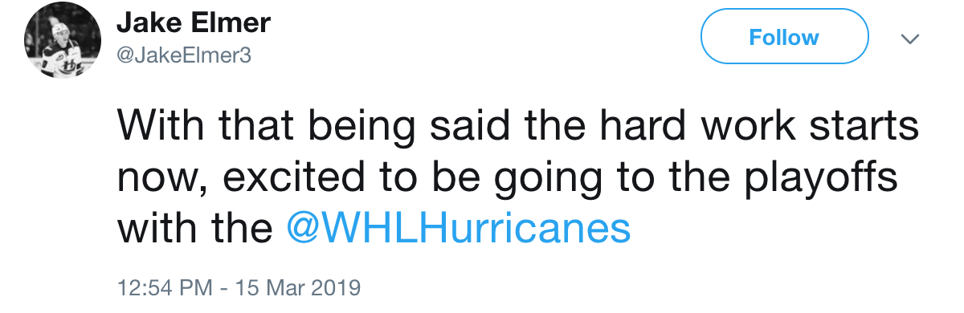Click the @JakeElmer3 handle
The height and width of the screenshot is (313, 964).
(x=184, y=56)
